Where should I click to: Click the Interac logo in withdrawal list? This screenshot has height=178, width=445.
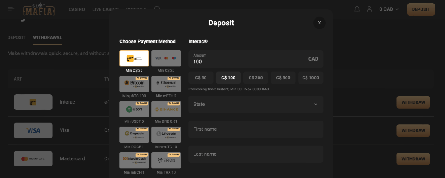pyautogui.click(x=33, y=102)
